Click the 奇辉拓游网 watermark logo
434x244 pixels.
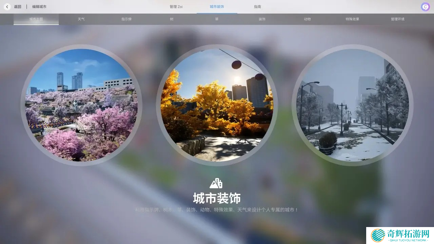pyautogui.click(x=400, y=236)
